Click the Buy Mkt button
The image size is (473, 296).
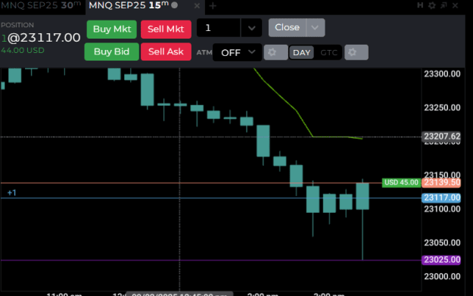[111, 30]
